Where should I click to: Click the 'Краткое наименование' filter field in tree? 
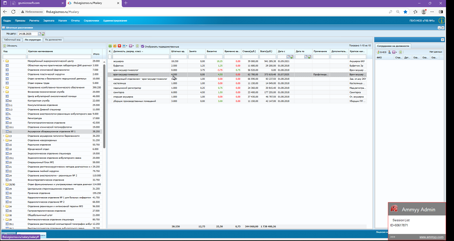[x=59, y=57]
